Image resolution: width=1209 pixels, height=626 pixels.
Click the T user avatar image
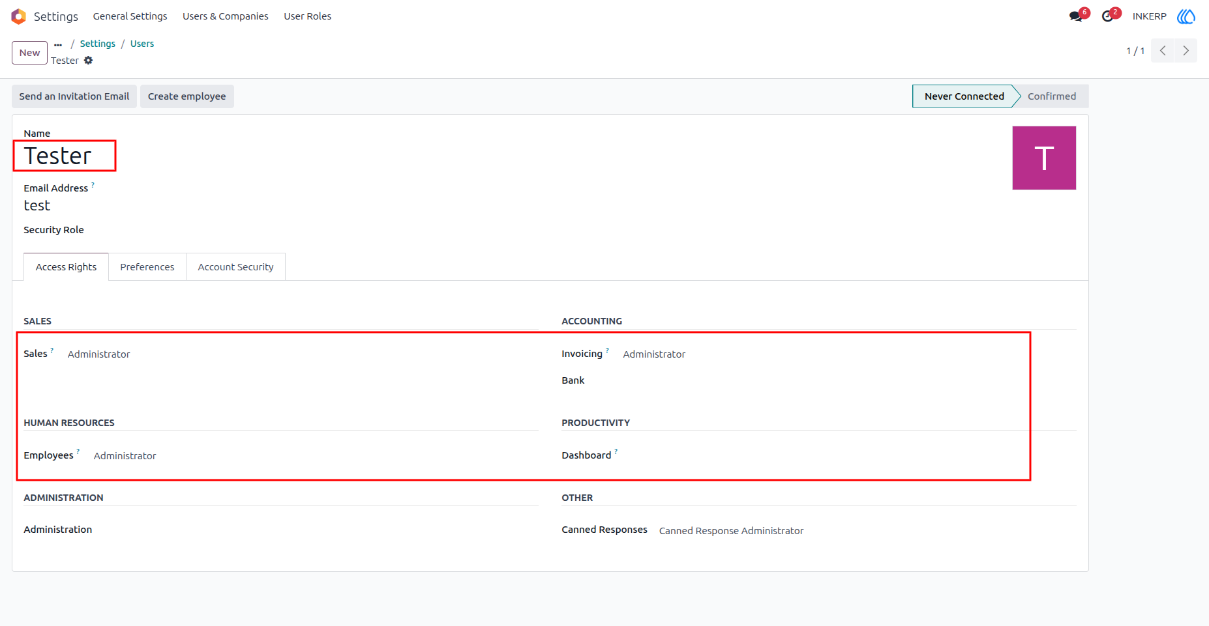point(1044,158)
